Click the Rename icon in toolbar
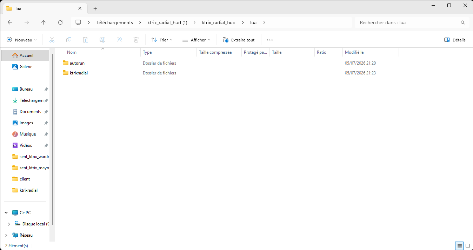This screenshot has height=250, width=473. pyautogui.click(x=102, y=40)
